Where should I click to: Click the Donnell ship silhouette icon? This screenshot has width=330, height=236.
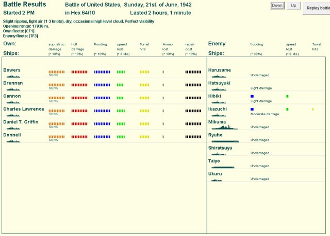click(13, 141)
